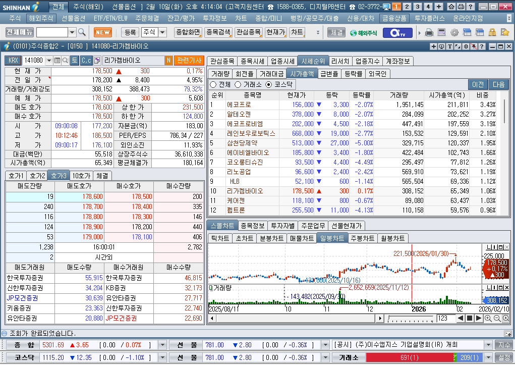The width and height of the screenshot is (515, 365).
Task: Click the chart range slider handle
Action: (389, 318)
